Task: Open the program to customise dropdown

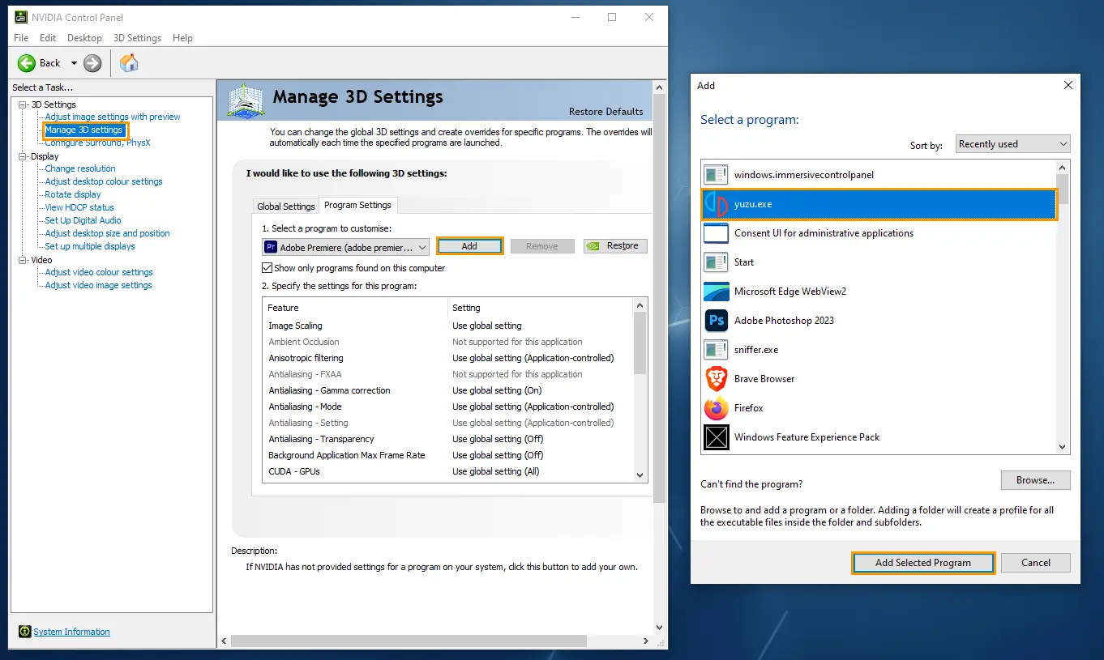Action: click(345, 247)
